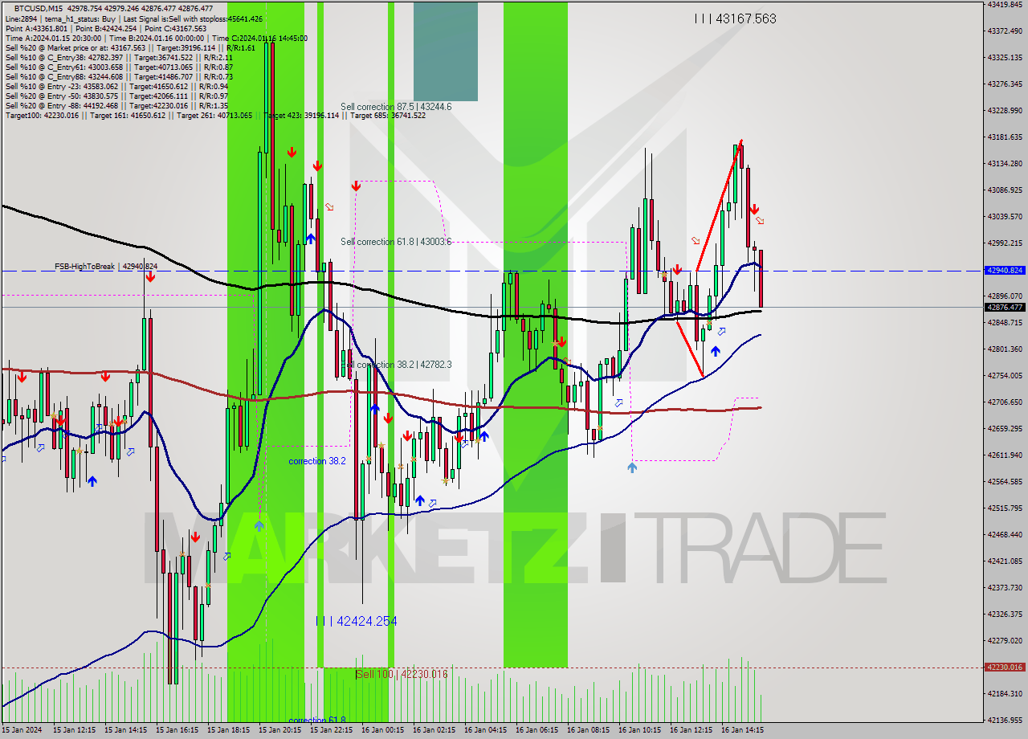Click the '15 Jan 2024' time axis label
Image resolution: width=1028 pixels, height=739 pixels.
[23, 730]
